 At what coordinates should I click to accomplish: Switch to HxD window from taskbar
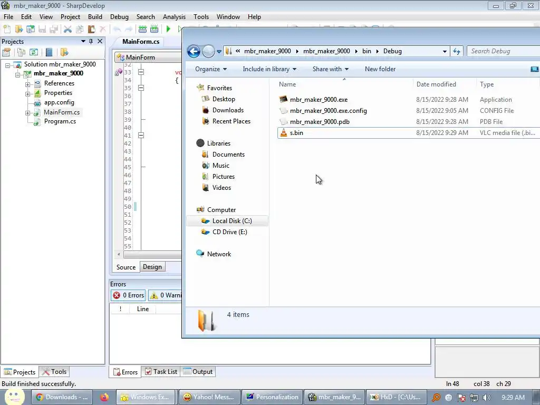396,398
